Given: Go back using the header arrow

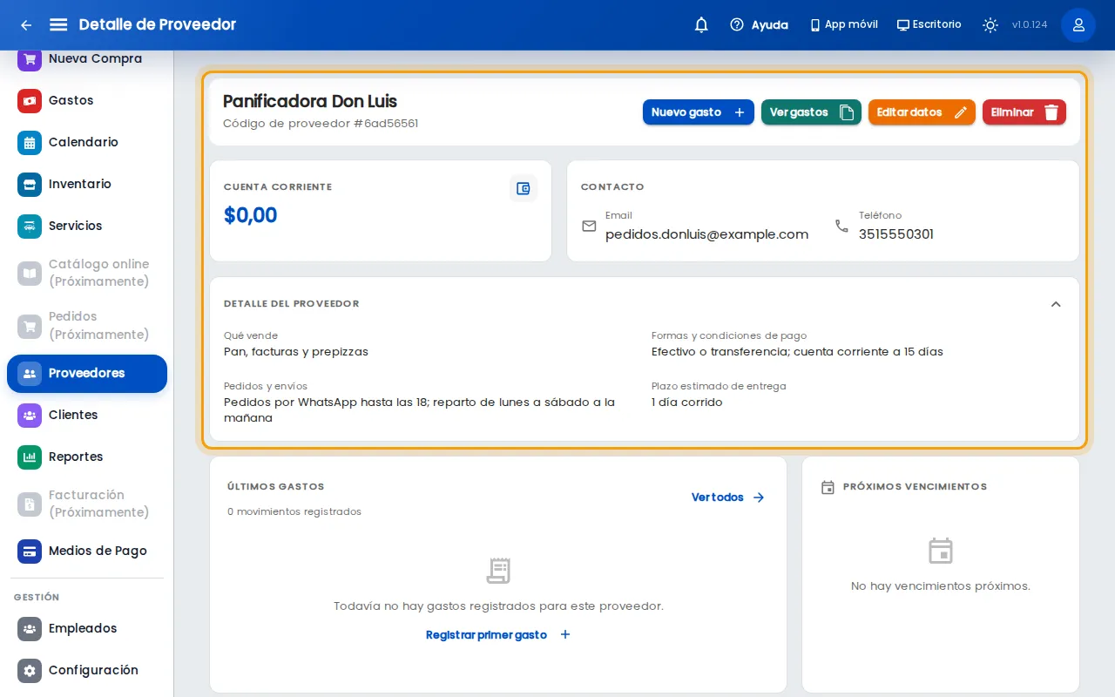Looking at the screenshot, I should tap(26, 25).
